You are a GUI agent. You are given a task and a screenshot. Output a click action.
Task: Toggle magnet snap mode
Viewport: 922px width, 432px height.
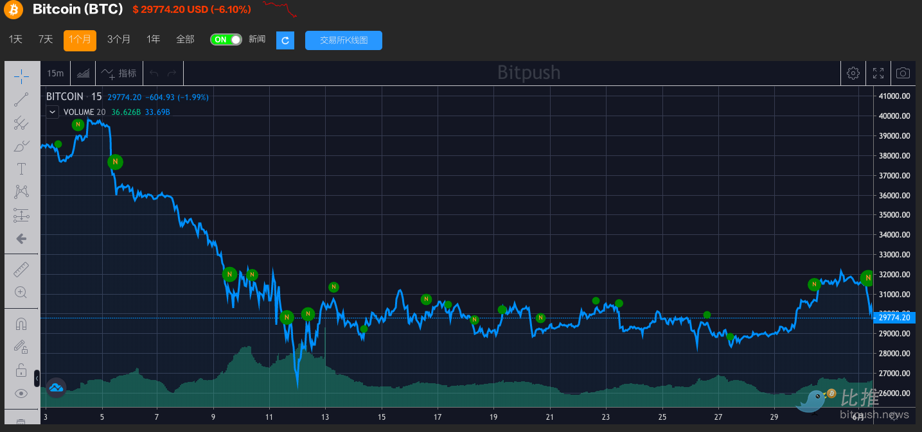pyautogui.click(x=21, y=324)
